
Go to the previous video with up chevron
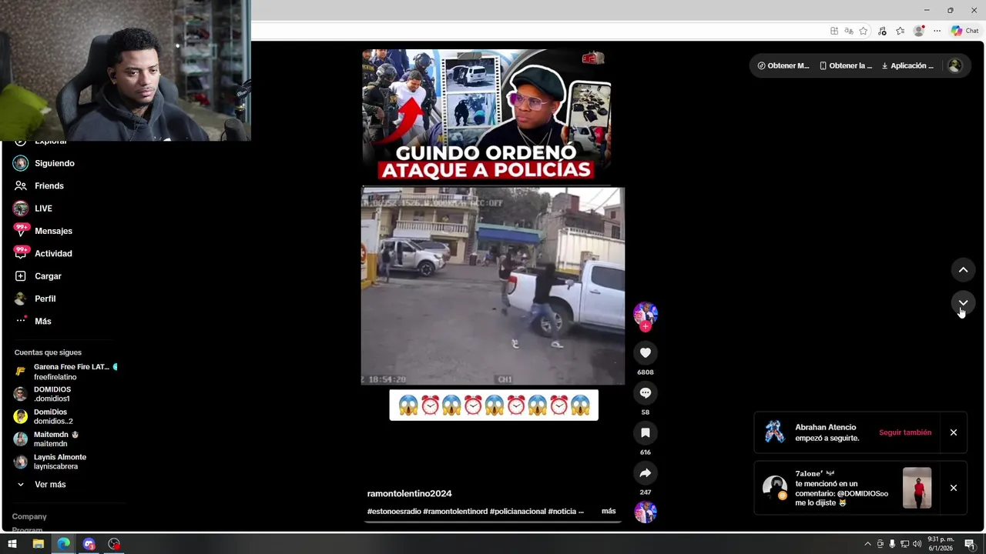tap(963, 269)
